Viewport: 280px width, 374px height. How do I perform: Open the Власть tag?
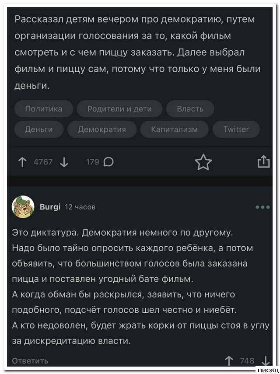click(190, 108)
